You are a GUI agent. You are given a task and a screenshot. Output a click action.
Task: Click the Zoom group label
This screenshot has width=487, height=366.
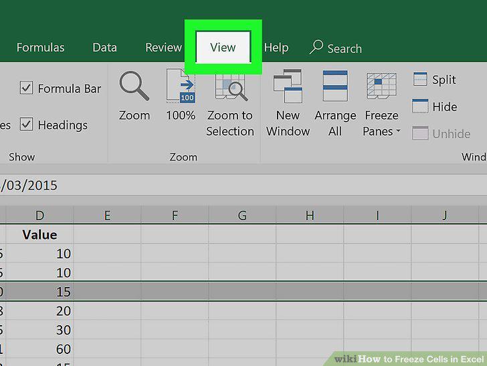tap(183, 157)
